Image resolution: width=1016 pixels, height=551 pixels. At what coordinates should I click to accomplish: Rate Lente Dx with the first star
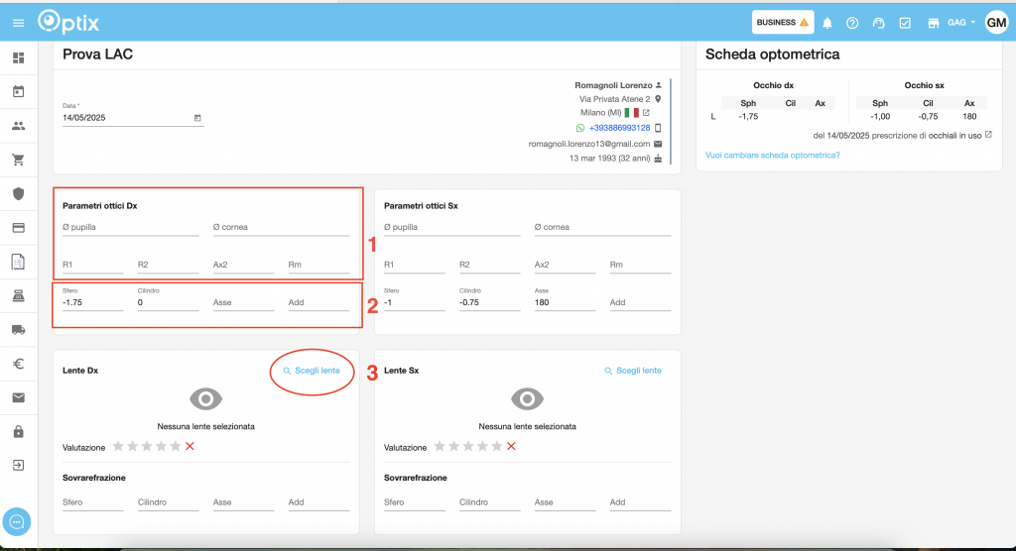pos(118,447)
